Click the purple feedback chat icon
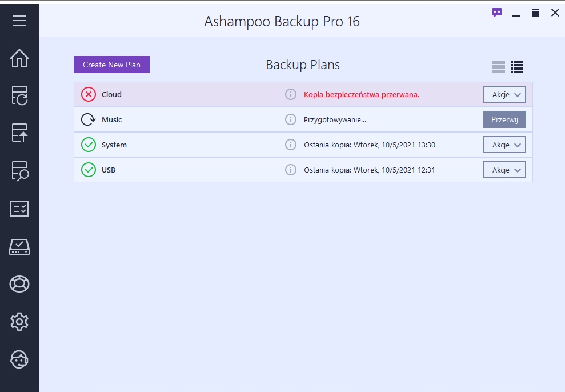Viewport: 565px width, 392px height. (x=497, y=13)
